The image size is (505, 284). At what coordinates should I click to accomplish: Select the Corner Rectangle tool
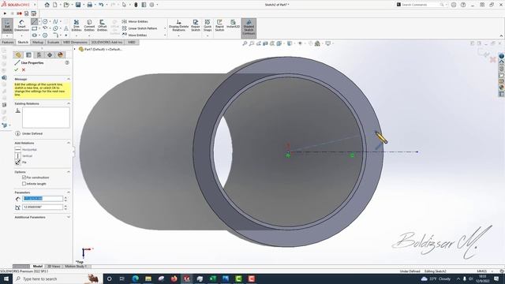tap(35, 28)
